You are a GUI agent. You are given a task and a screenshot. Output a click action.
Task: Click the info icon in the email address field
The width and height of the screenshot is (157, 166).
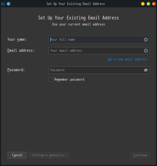click(146, 51)
